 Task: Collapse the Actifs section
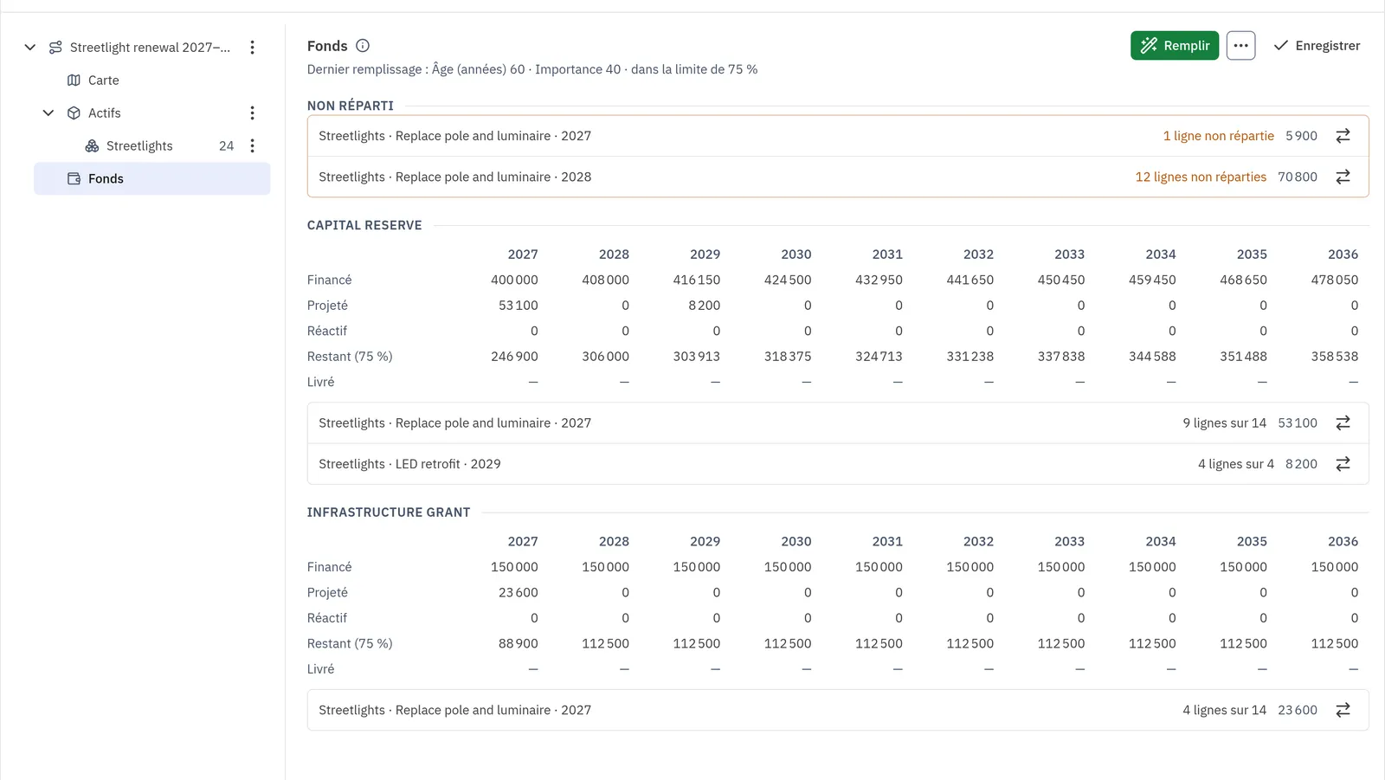click(48, 113)
